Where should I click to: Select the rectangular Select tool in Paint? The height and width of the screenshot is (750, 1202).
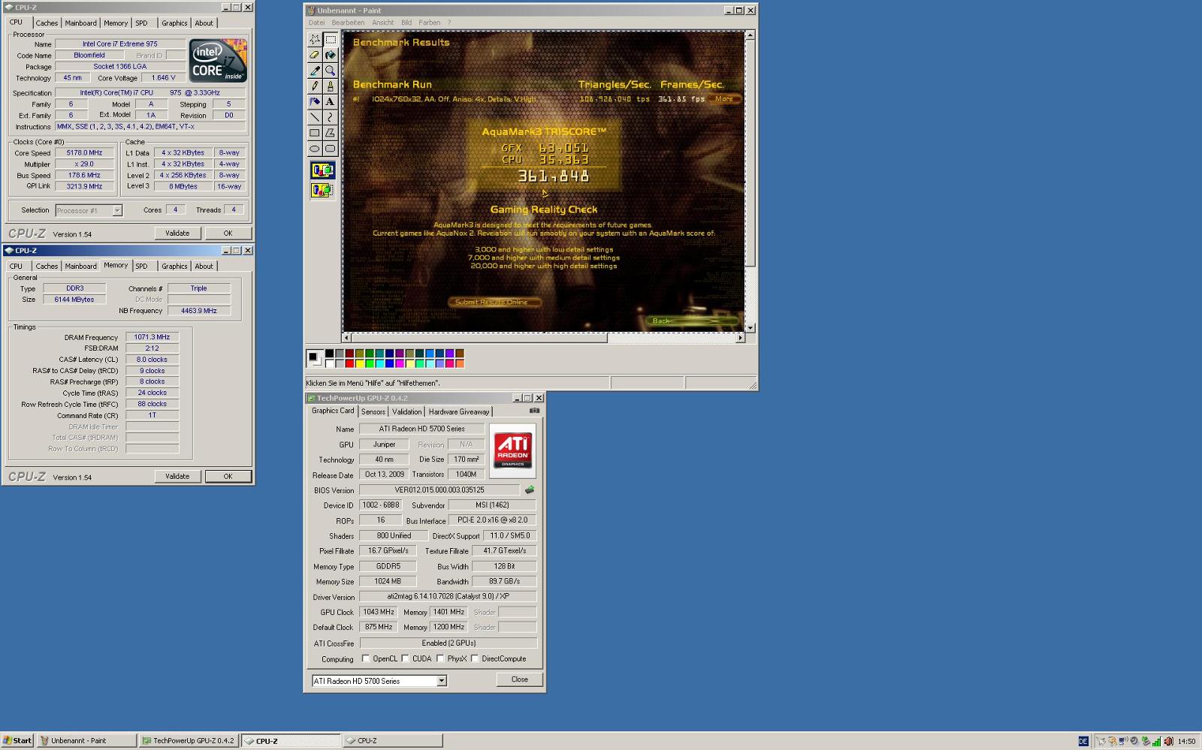tap(330, 39)
